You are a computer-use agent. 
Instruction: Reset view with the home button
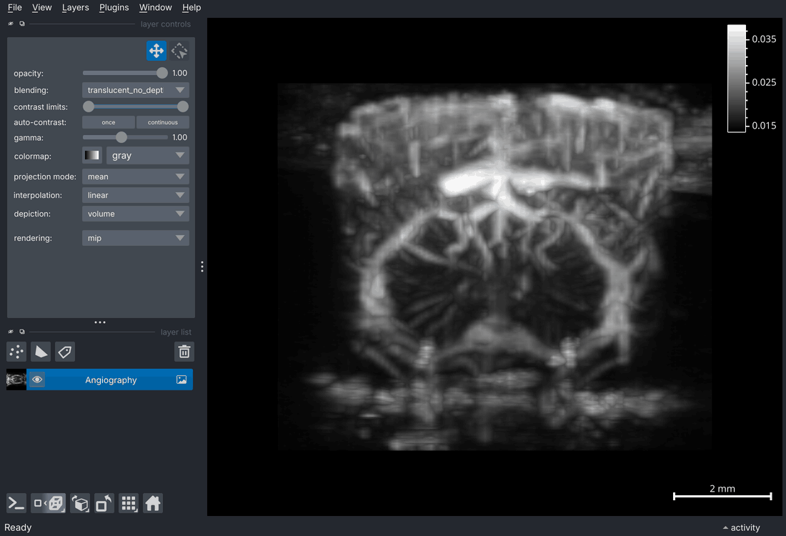coord(153,503)
